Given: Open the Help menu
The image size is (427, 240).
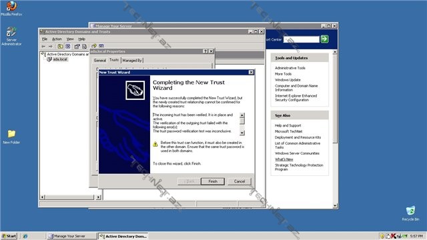Looking at the screenshot, I should [81, 39].
